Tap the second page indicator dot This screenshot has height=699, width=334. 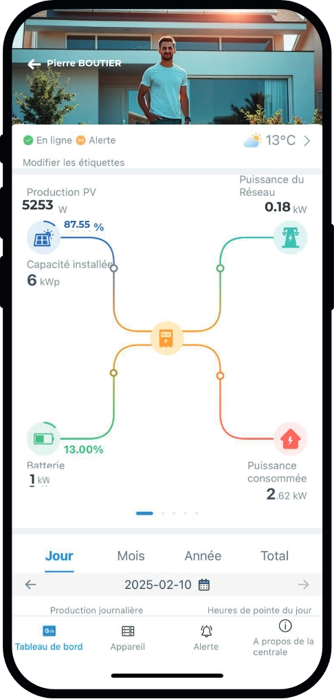(x=163, y=513)
